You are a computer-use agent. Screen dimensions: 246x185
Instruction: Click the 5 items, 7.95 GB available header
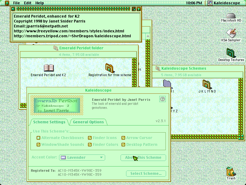coord(181,75)
